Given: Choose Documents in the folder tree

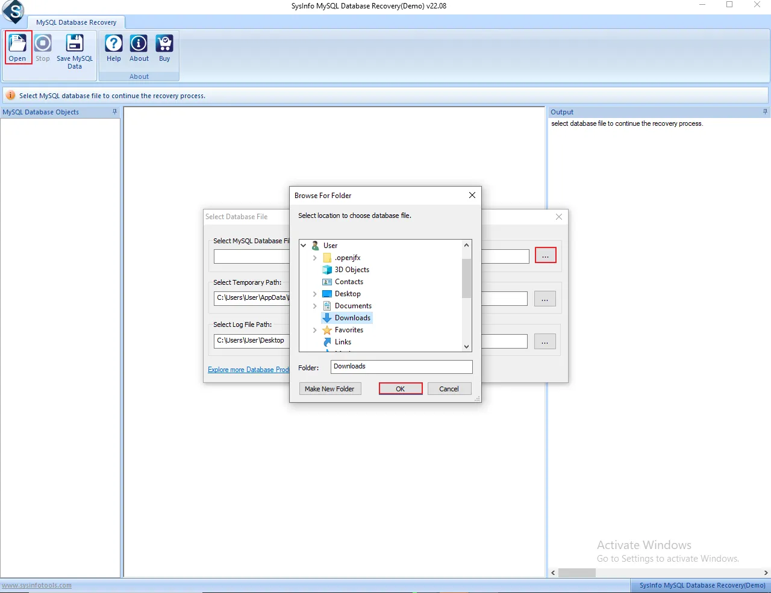Looking at the screenshot, I should [x=353, y=306].
